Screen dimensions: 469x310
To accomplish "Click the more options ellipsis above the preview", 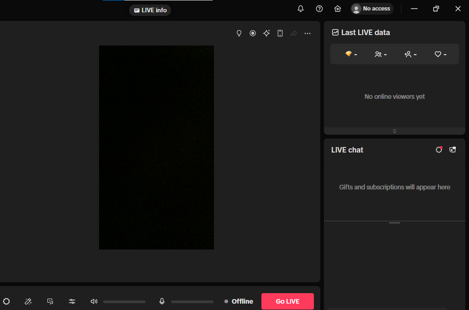I will (307, 33).
